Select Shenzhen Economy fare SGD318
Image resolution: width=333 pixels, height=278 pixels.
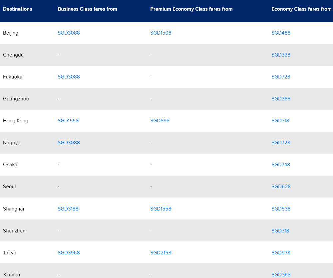[x=280, y=231]
